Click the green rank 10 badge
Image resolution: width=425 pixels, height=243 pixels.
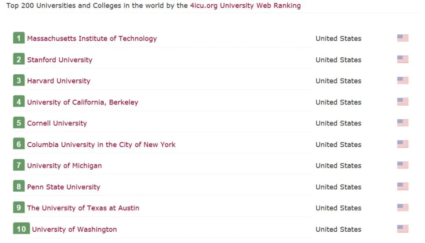click(x=21, y=229)
